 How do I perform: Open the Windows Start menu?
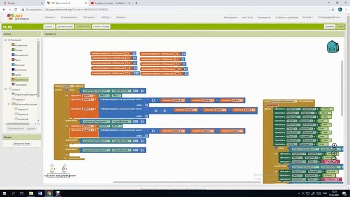pos(4,193)
